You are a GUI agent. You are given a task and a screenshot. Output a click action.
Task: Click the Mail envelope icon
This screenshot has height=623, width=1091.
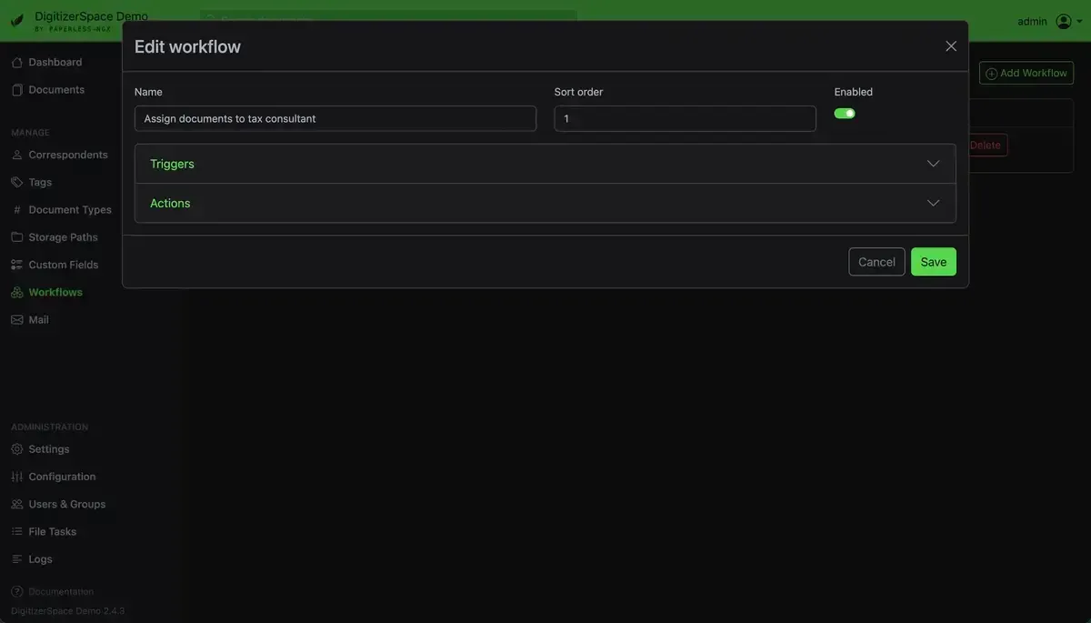pyautogui.click(x=16, y=319)
